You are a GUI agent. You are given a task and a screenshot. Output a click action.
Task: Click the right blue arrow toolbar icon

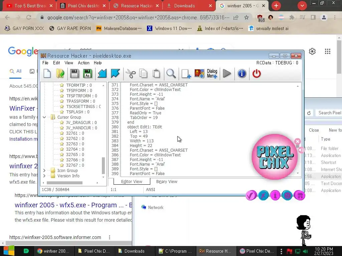pyautogui.click(x=115, y=74)
